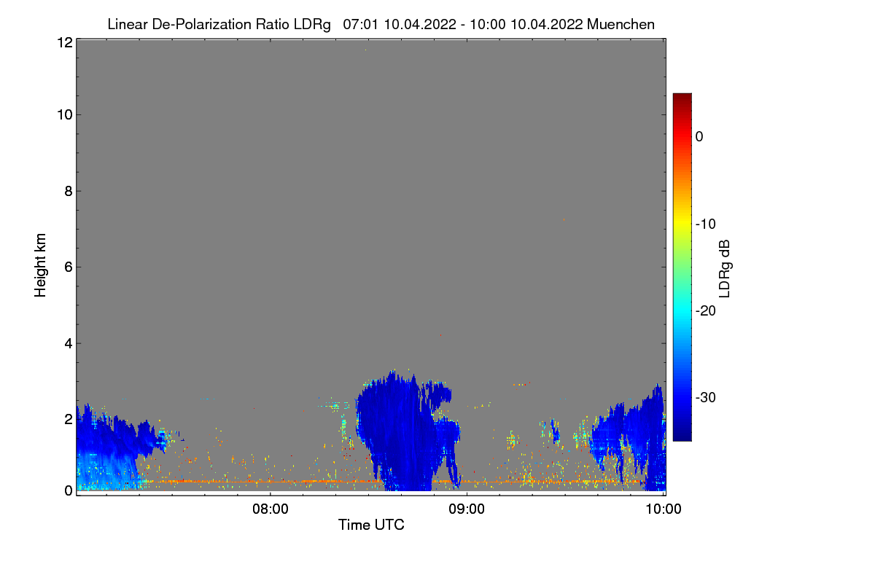Screen dimensions: 875x583
Task: Click the '2' height axis label
Action: pos(69,418)
